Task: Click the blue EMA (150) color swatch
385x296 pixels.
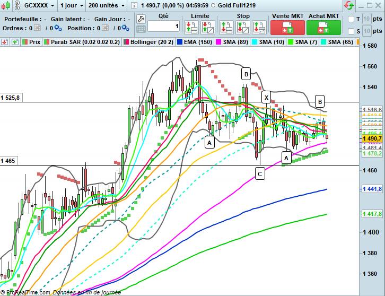Action: click(x=180, y=42)
